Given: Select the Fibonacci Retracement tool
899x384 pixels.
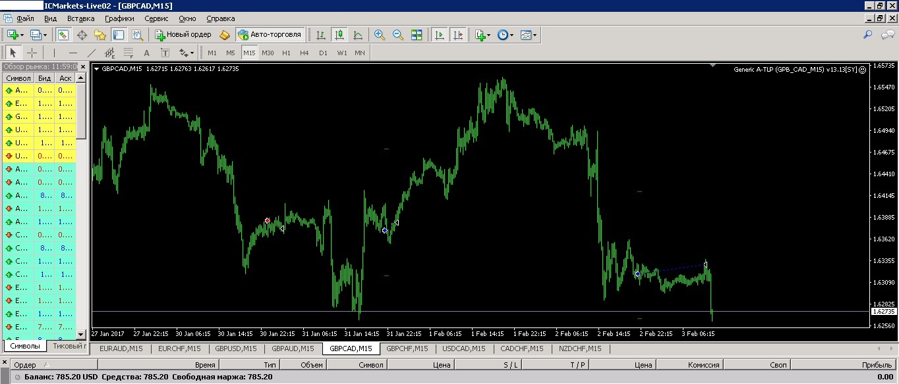Looking at the screenshot, I should coord(128,53).
